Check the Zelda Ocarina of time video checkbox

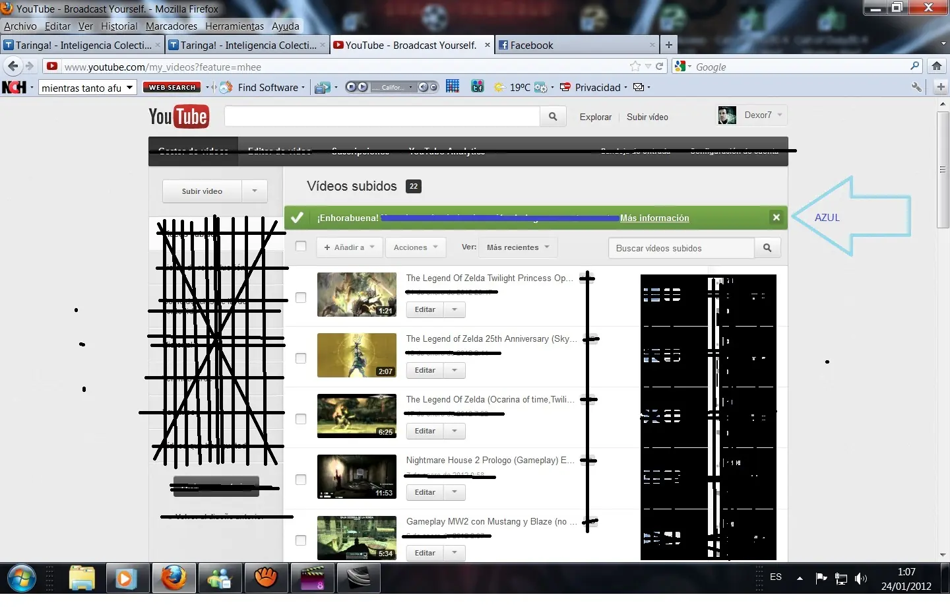301,419
